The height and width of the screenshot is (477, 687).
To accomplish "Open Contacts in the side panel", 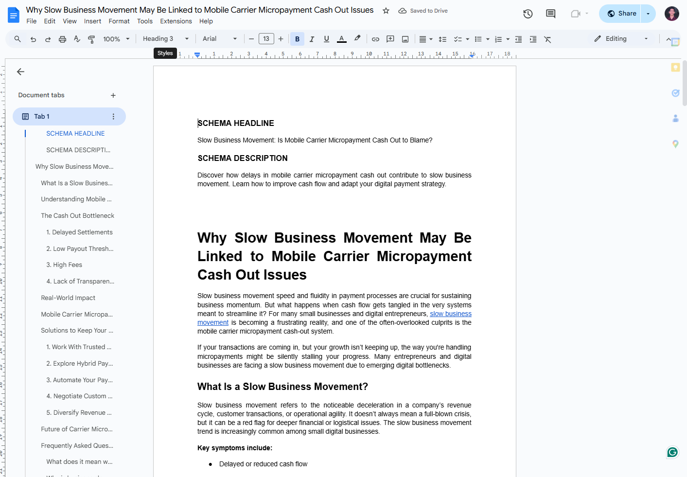I will click(675, 118).
